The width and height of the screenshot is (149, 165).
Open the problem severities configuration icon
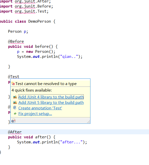coord(14,121)
